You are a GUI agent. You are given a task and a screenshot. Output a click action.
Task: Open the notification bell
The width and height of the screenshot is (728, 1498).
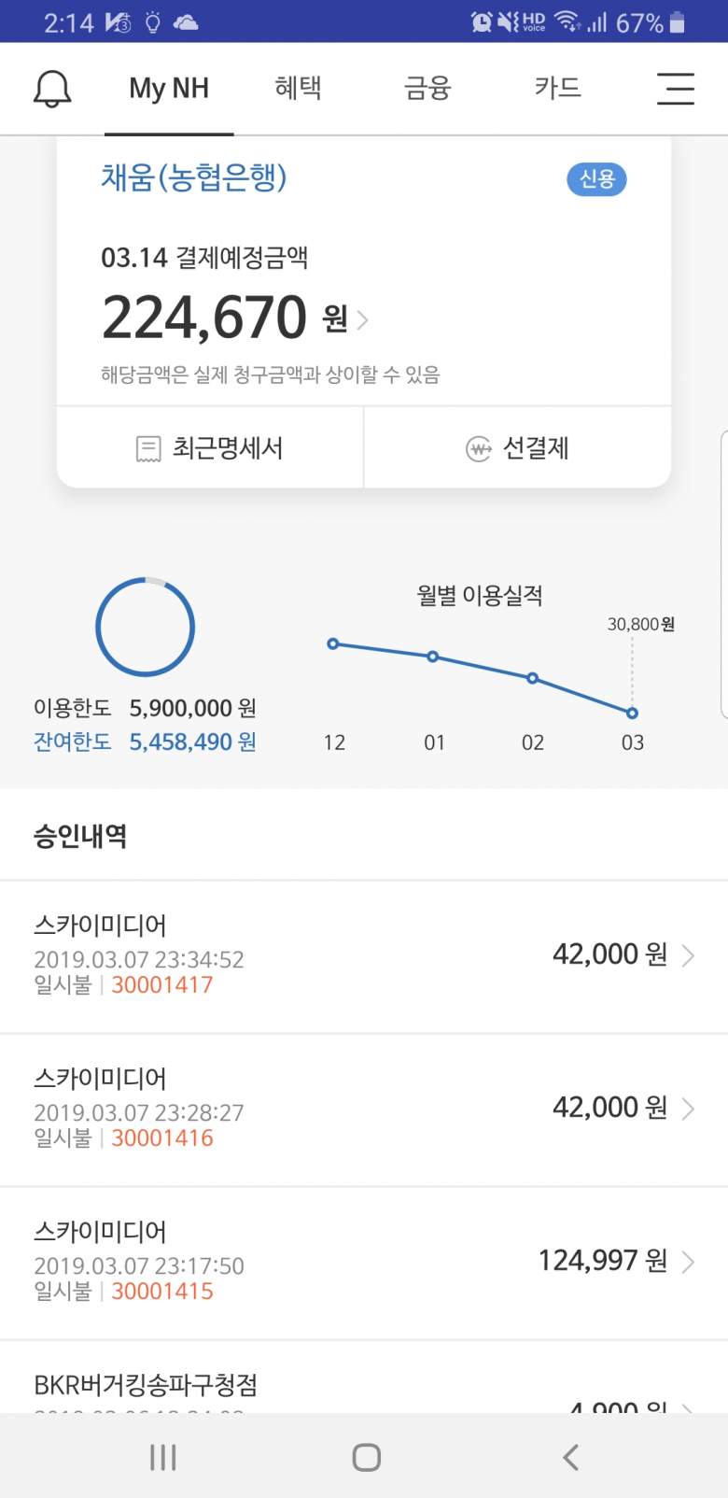pos(52,89)
